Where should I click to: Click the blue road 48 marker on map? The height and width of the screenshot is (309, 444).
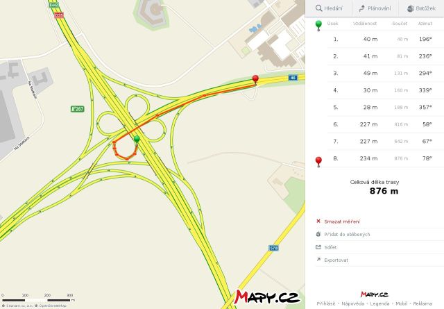click(x=293, y=77)
